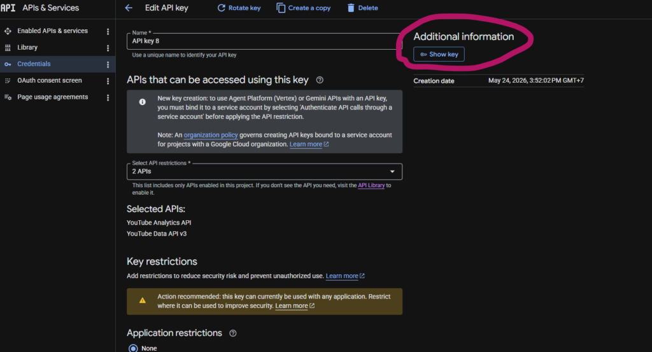652x352 pixels.
Task: Click the Library grid icon
Action: [8, 48]
